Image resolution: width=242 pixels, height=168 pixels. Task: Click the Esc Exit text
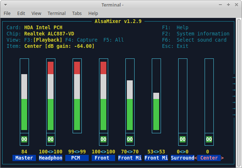pyautogui.click(x=175, y=46)
